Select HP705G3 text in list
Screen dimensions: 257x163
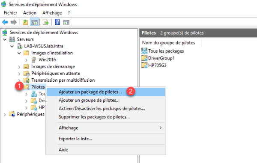click(x=157, y=65)
